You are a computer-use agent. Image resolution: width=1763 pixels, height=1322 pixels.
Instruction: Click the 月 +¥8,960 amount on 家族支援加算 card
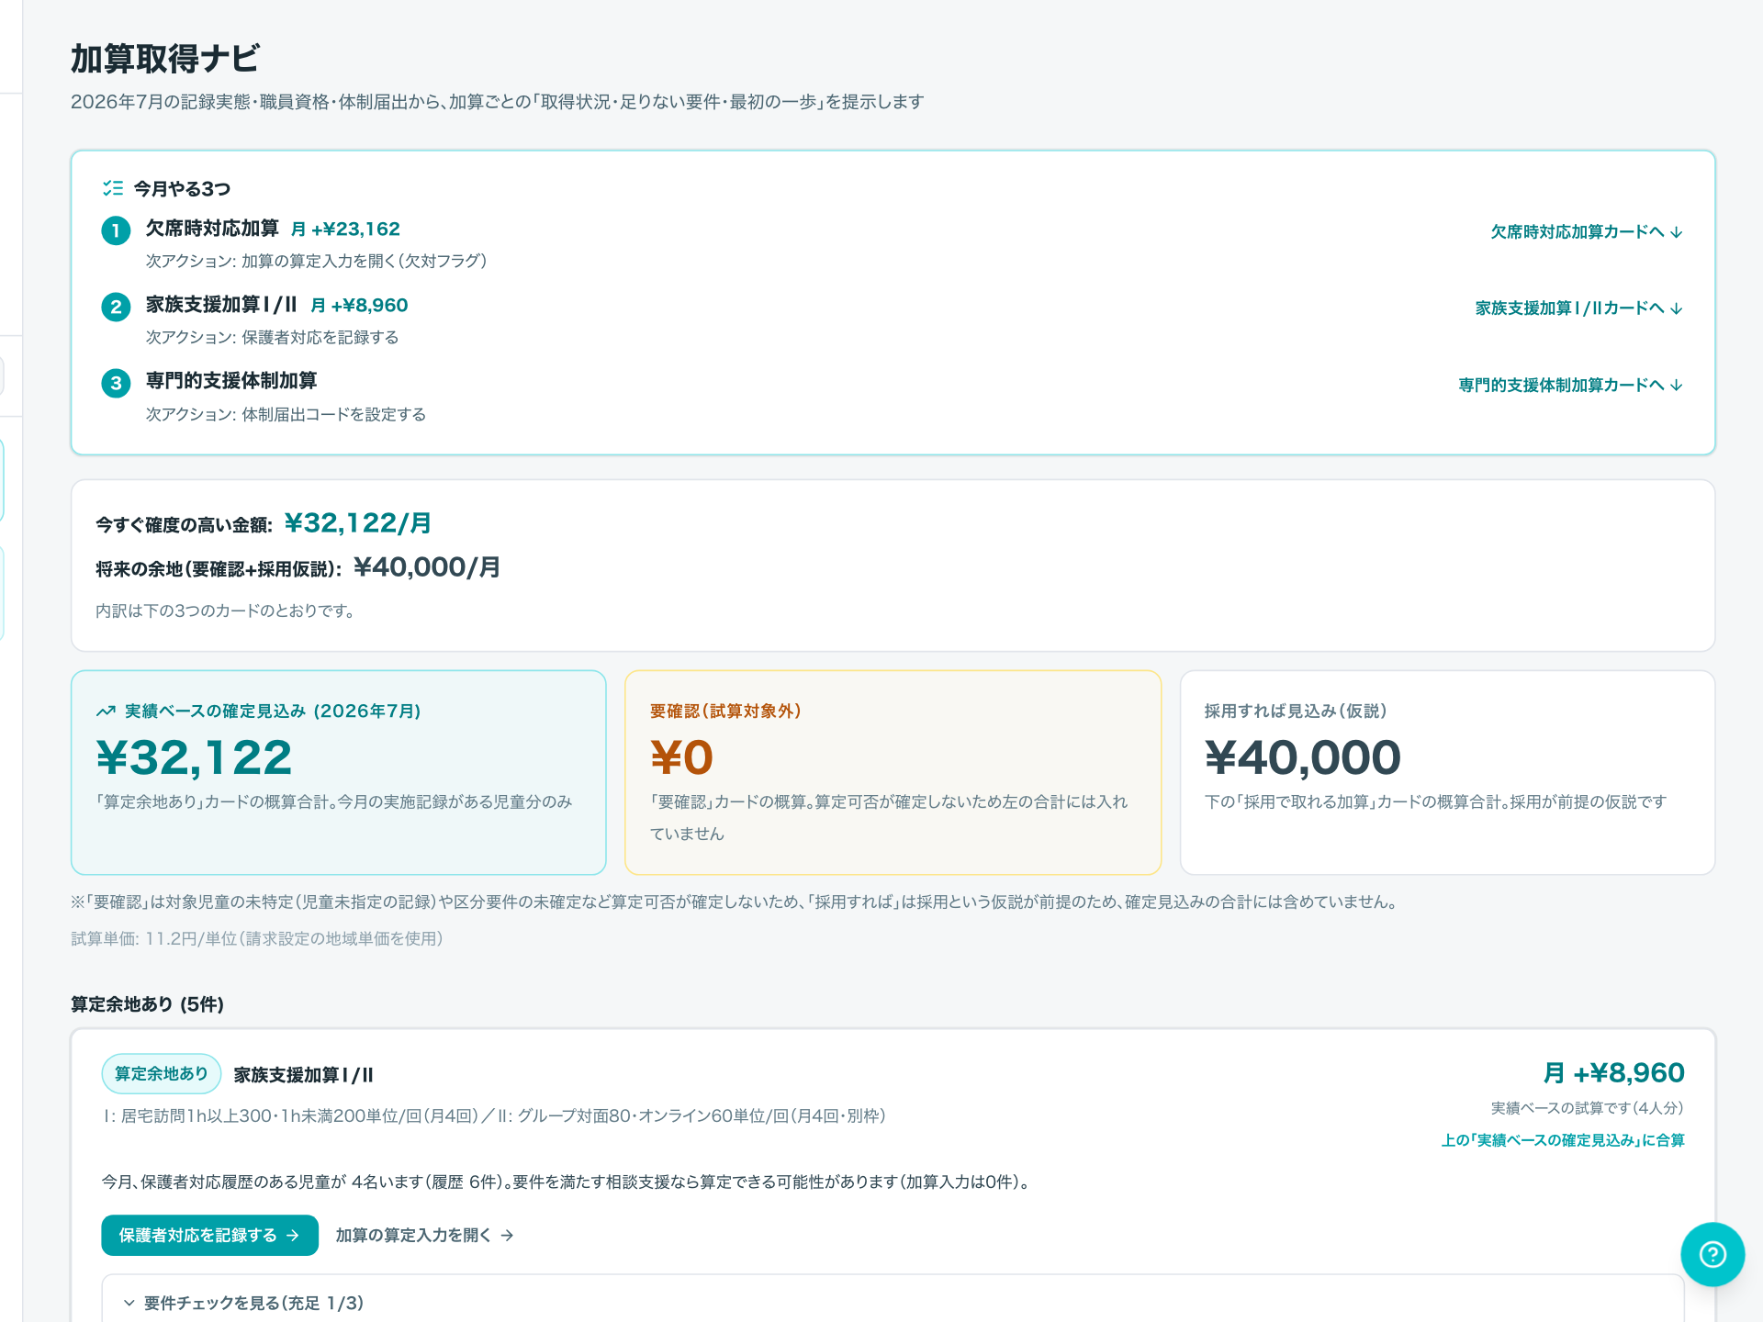(x=1613, y=1073)
